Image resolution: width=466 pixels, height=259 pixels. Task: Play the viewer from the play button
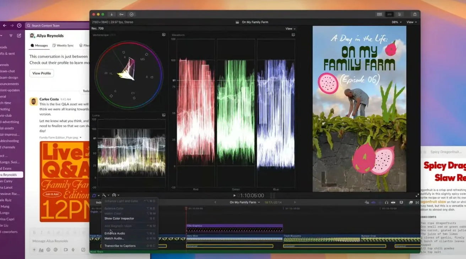pos(234,195)
